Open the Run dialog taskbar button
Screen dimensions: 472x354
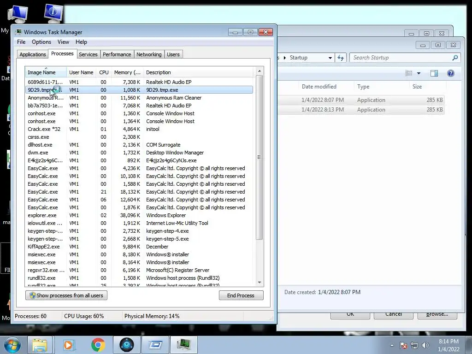[x=155, y=345]
